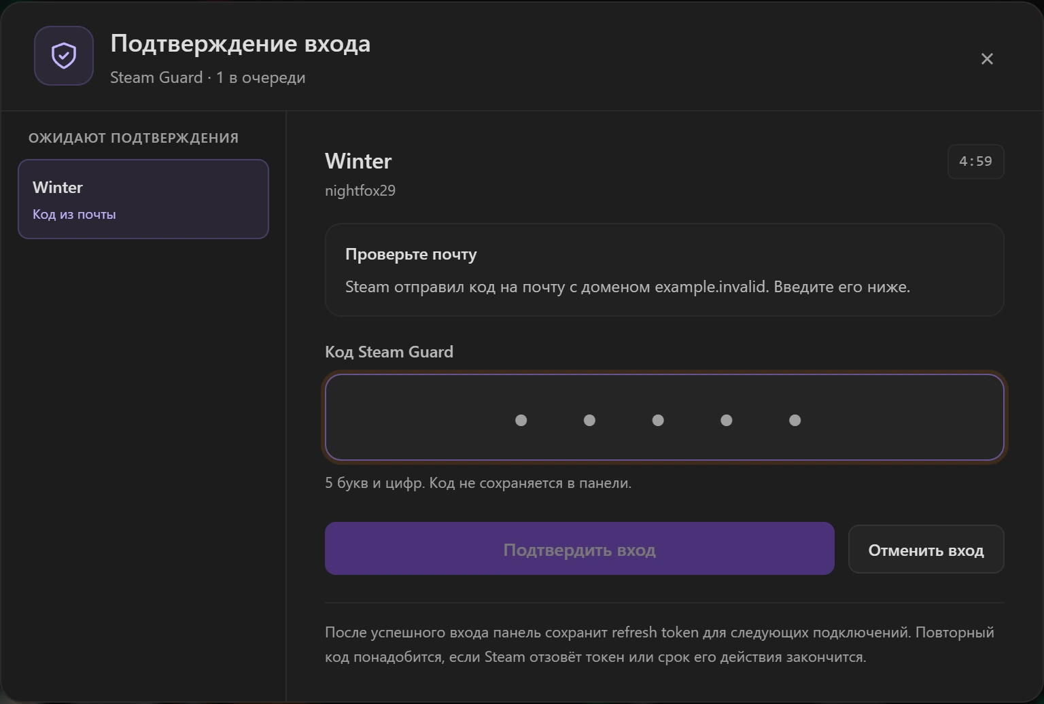The height and width of the screenshot is (704, 1044).
Task: Click the Код Steam Guard field label
Action: [x=389, y=352]
